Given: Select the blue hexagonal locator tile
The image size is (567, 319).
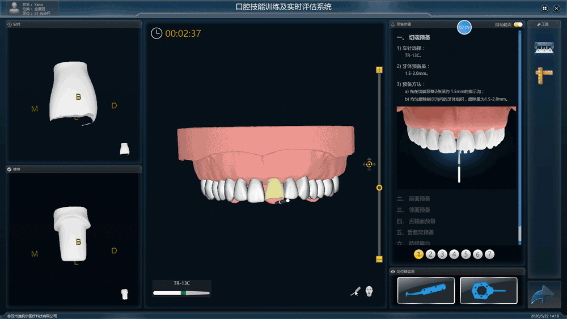Looking at the screenshot, I should (488, 291).
